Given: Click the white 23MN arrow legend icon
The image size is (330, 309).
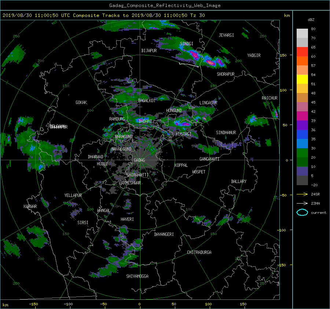Looking at the screenshot, I should tap(302, 203).
